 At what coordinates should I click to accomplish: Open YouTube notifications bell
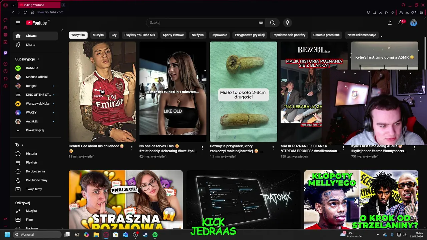pyautogui.click(x=401, y=23)
